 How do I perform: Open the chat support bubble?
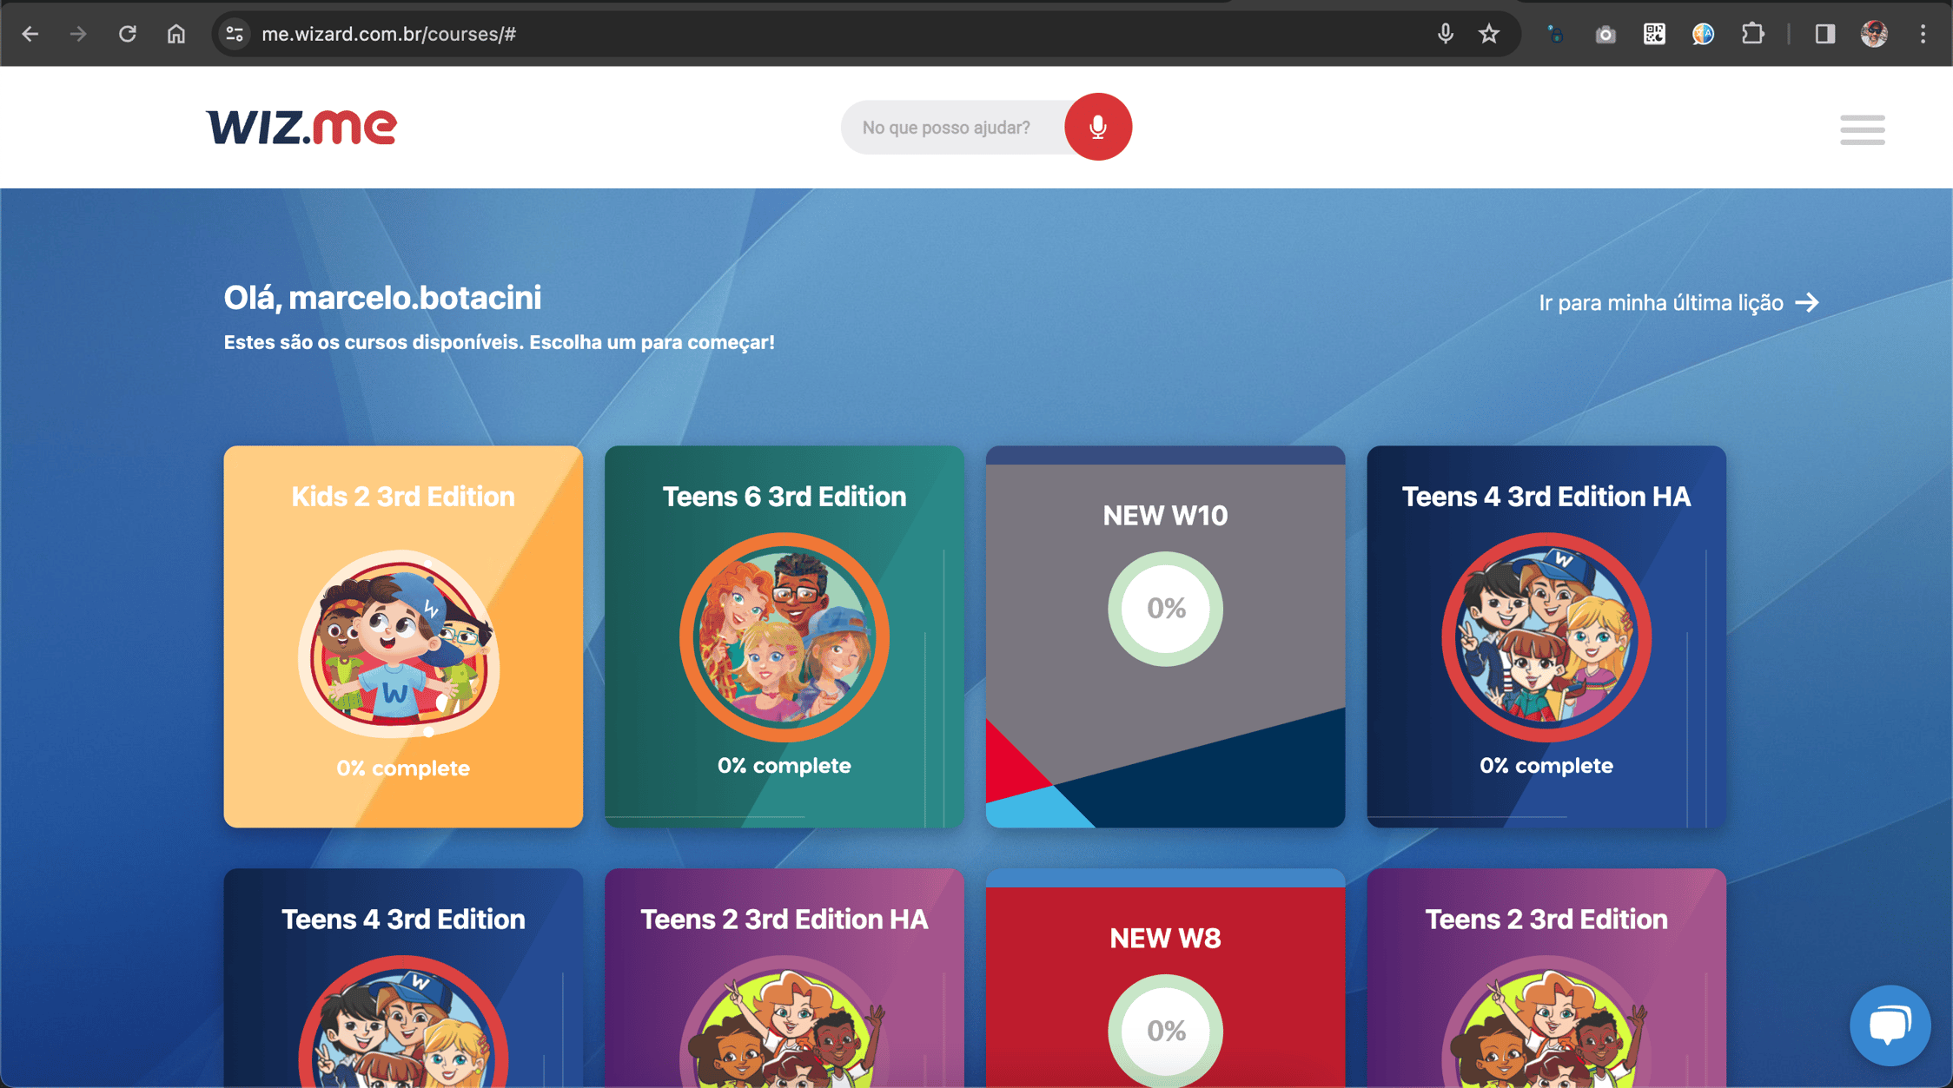pos(1890,1025)
